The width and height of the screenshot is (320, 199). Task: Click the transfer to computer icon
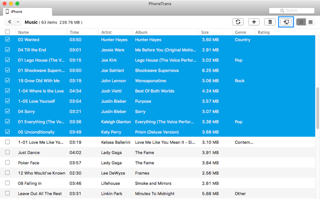click(x=286, y=22)
